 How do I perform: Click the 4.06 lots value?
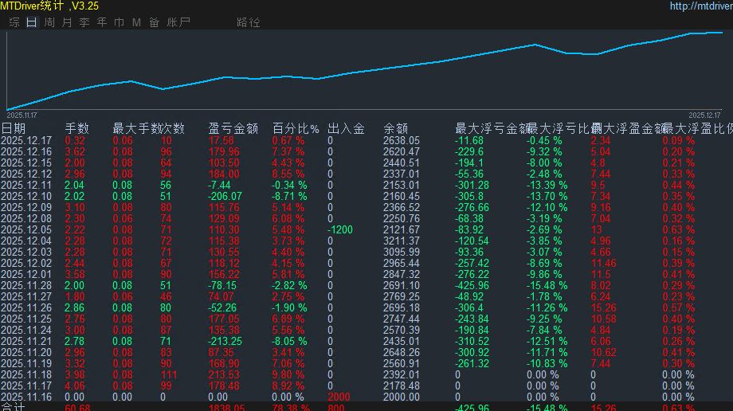coord(75,386)
